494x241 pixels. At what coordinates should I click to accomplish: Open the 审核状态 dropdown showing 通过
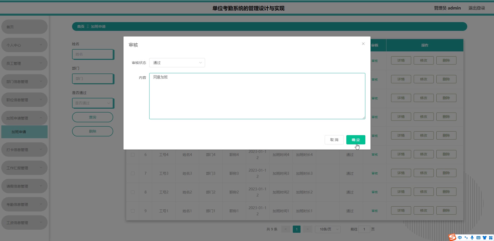click(x=177, y=63)
